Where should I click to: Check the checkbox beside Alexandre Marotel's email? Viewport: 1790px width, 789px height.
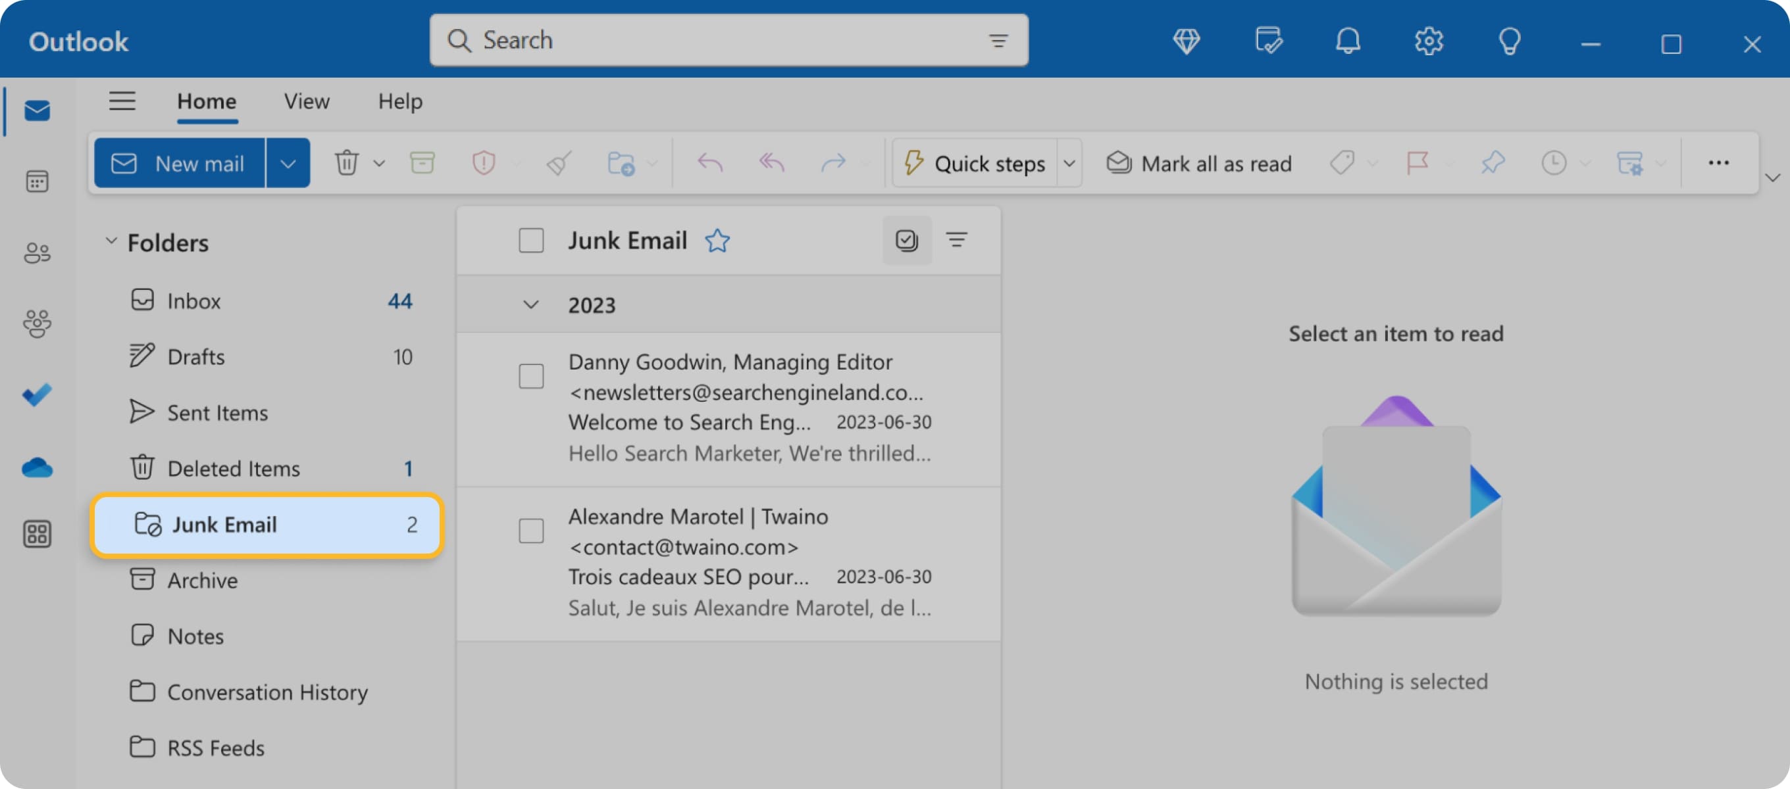coord(531,531)
